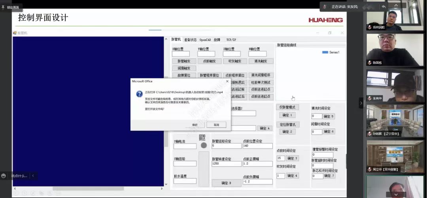Click the pin icon beside 锁定画面

[4, 7]
